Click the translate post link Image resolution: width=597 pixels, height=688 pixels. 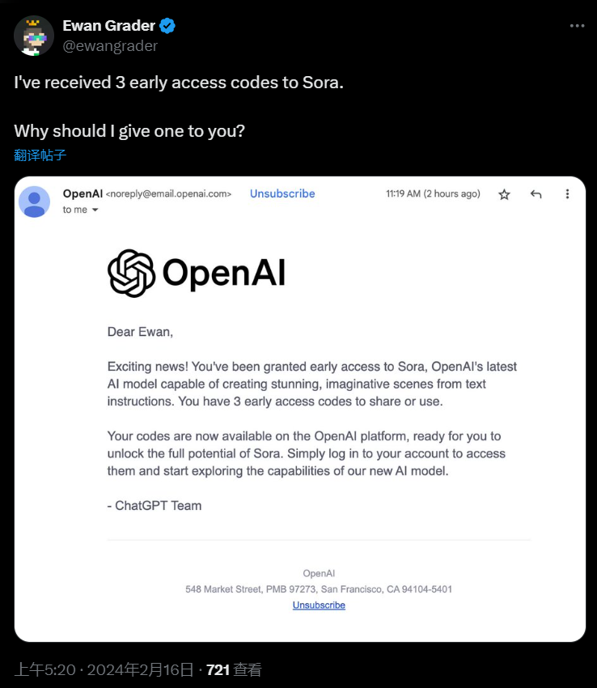point(40,155)
